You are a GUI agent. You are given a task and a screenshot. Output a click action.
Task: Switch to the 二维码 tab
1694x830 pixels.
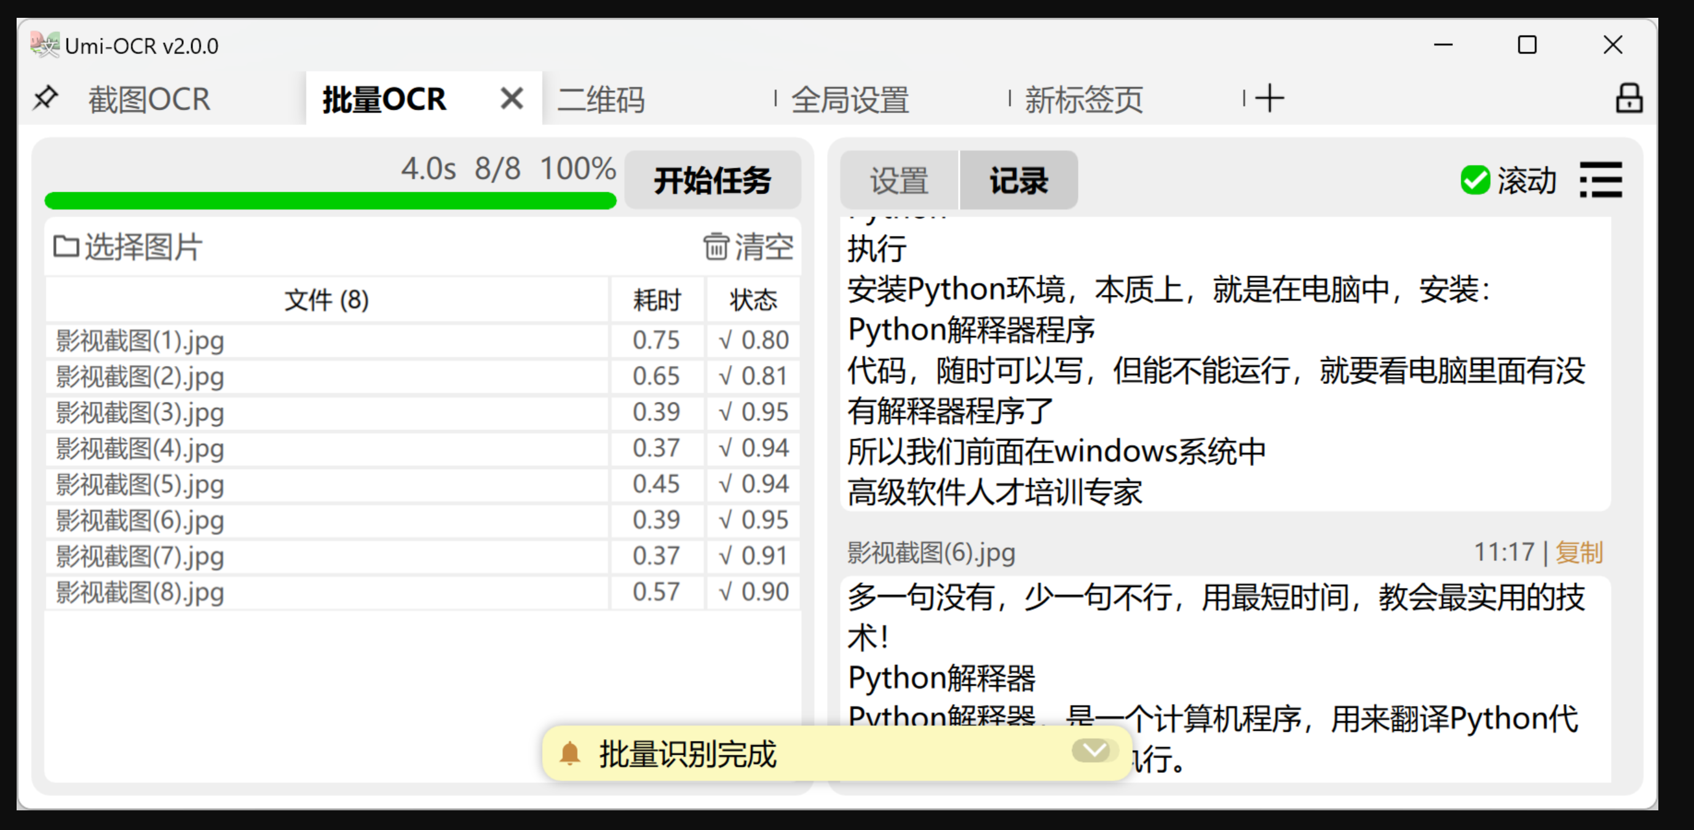(x=600, y=100)
